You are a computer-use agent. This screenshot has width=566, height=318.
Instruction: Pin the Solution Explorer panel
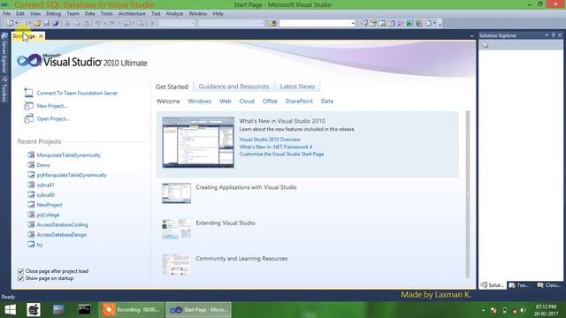click(x=553, y=35)
